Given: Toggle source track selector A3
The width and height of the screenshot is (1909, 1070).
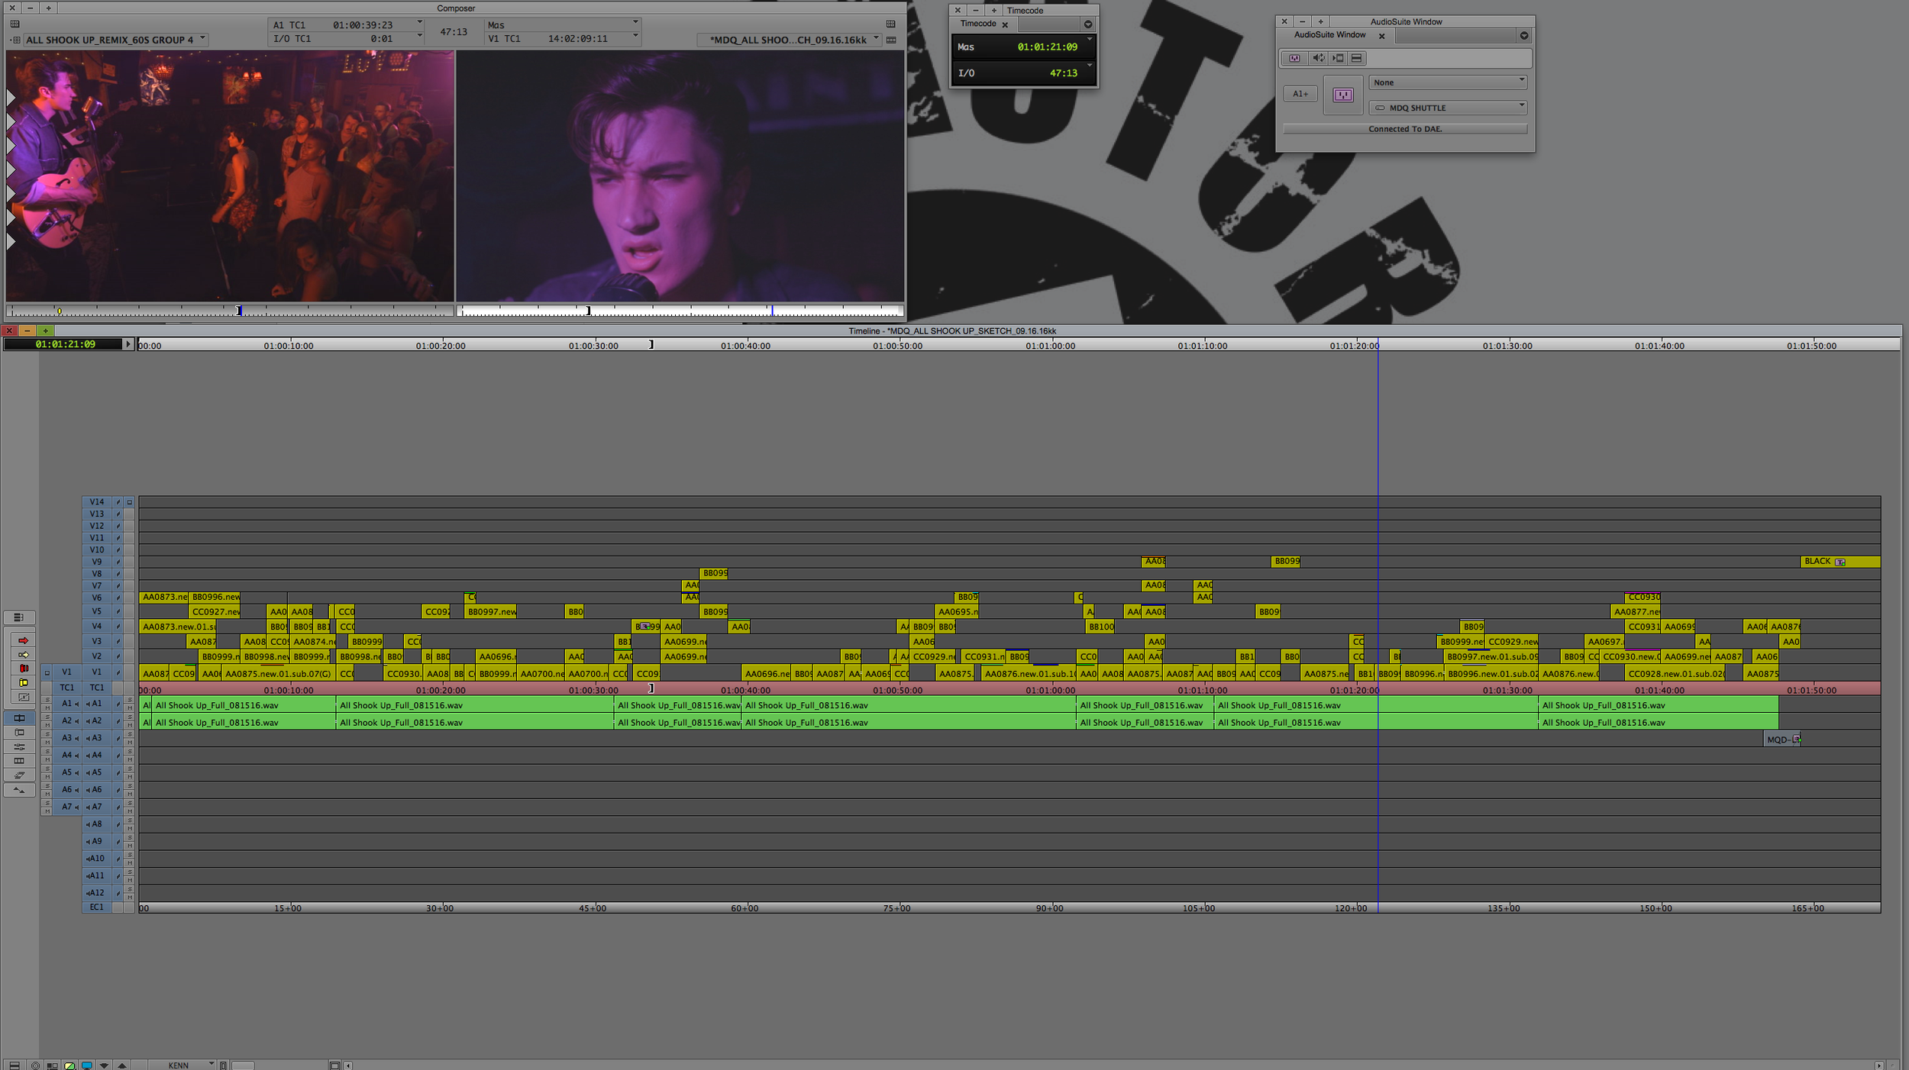Looking at the screenshot, I should (66, 738).
